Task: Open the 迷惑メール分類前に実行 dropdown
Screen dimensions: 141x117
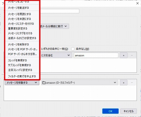Action: 54,26
